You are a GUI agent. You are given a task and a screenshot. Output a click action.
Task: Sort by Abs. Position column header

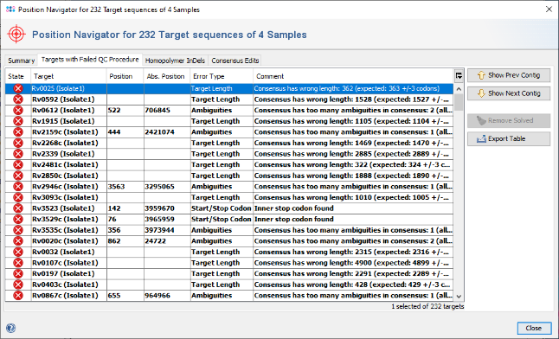tap(167, 76)
